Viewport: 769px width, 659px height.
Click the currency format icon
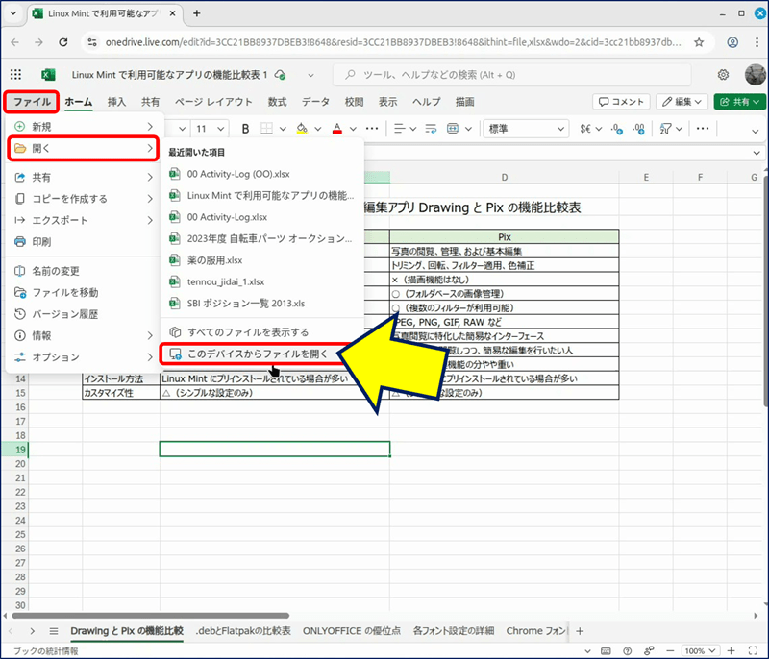coord(585,129)
